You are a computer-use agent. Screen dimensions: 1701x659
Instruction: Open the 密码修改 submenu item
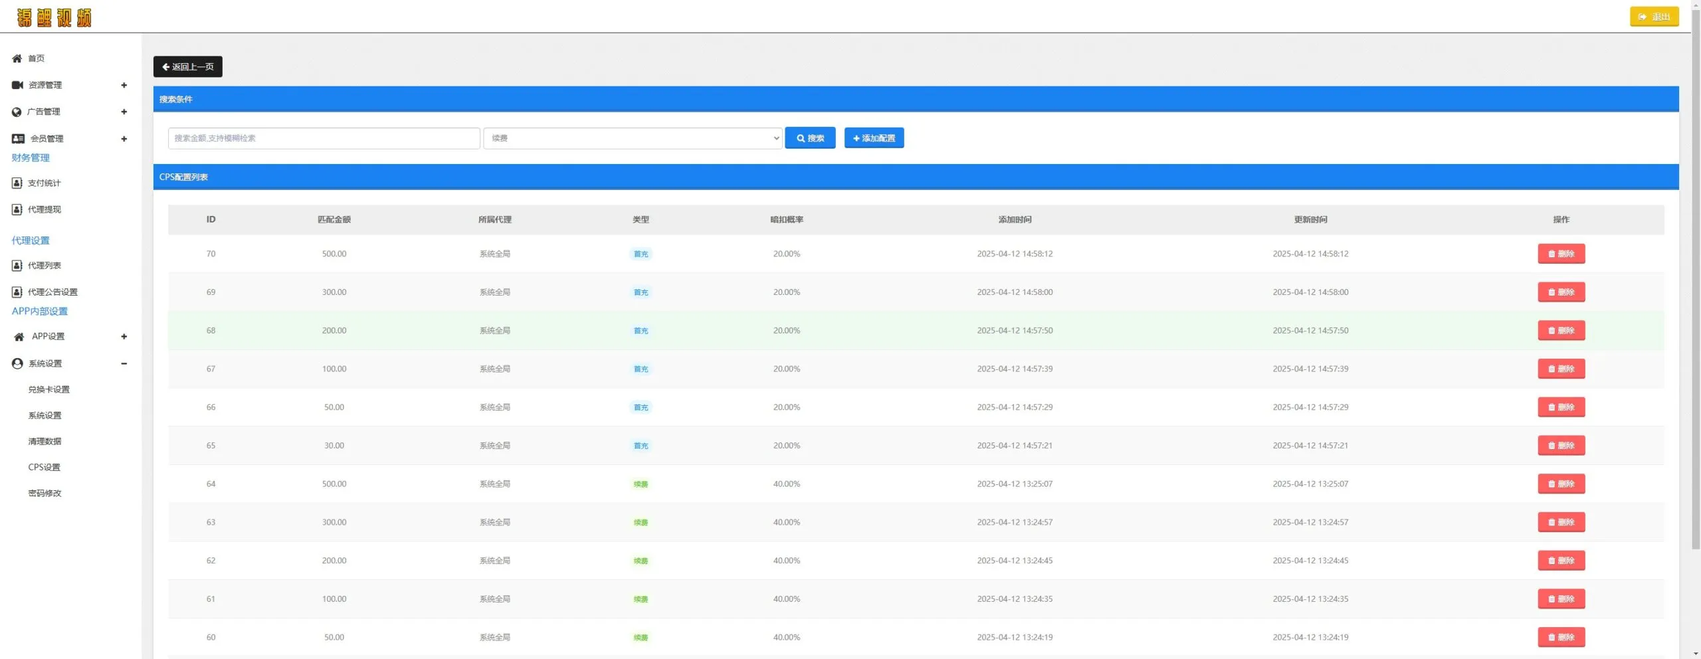tap(45, 493)
